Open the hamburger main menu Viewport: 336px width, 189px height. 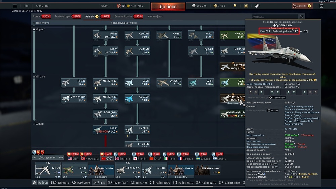click(15, 6)
